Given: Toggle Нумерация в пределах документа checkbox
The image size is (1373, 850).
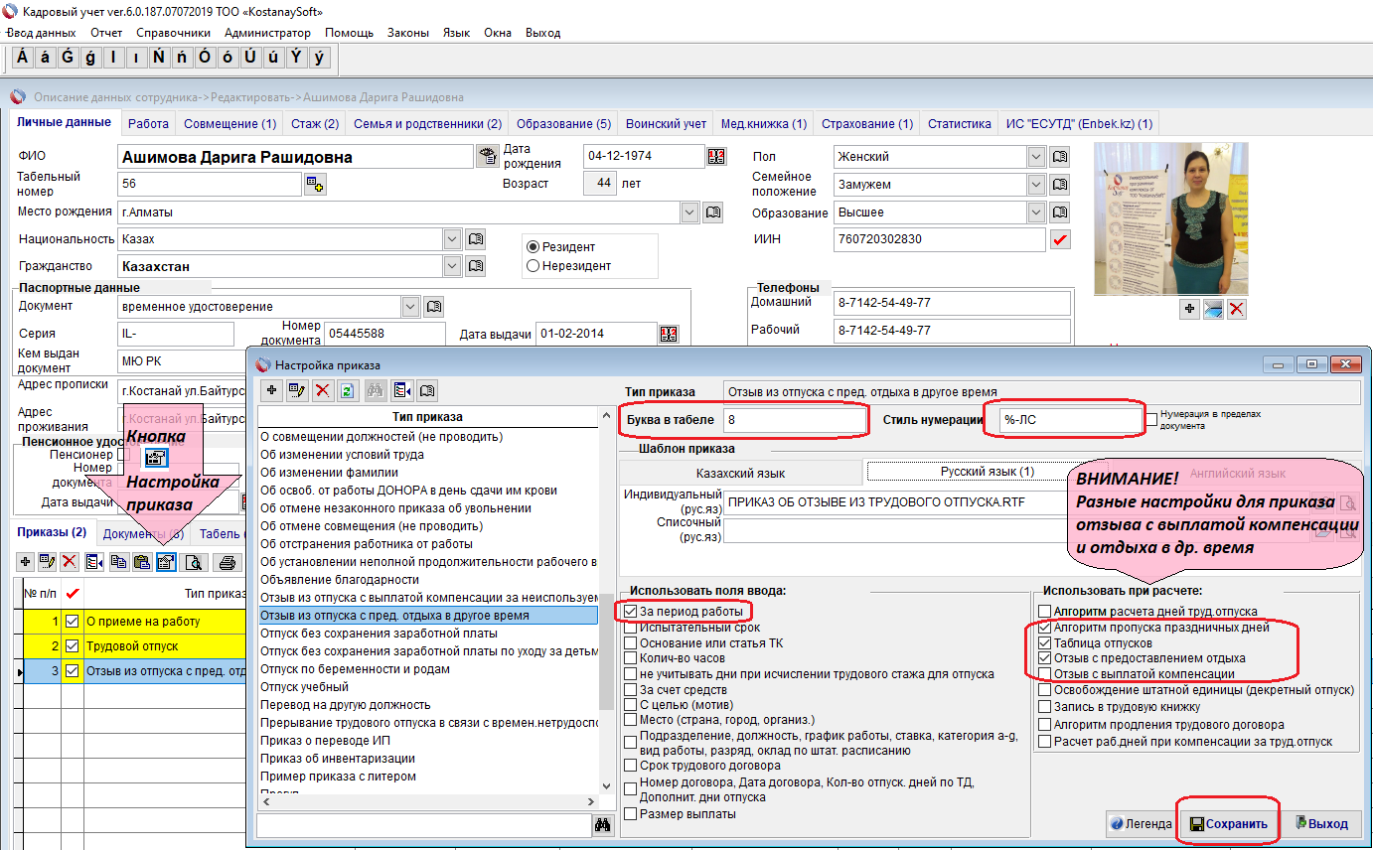Looking at the screenshot, I should pyautogui.click(x=1151, y=419).
